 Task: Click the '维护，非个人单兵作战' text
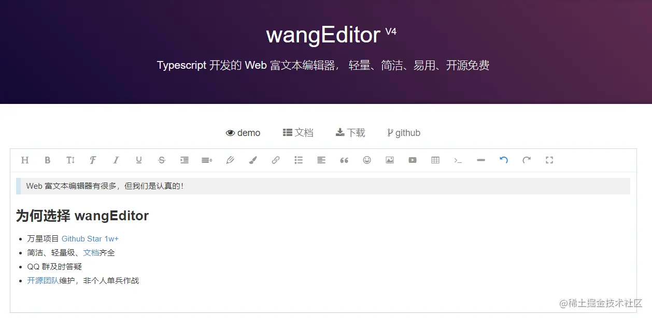pos(99,281)
